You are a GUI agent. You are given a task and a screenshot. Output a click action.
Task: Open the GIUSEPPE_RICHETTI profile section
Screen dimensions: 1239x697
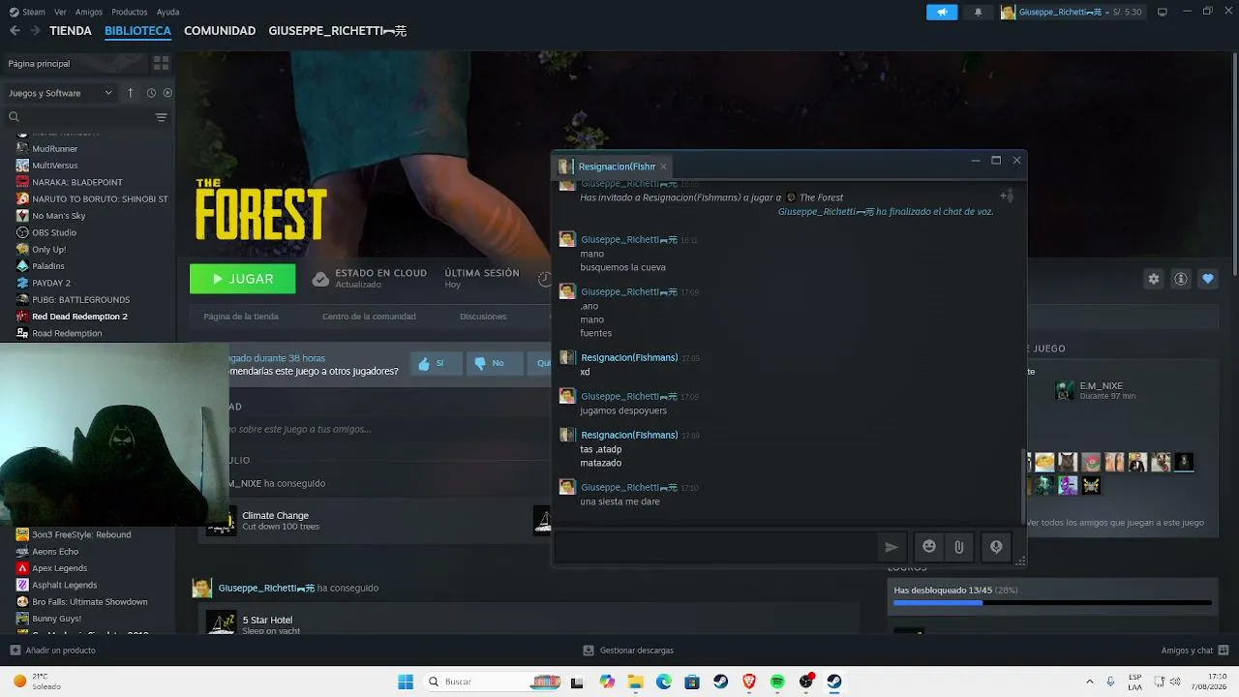pyautogui.click(x=338, y=31)
